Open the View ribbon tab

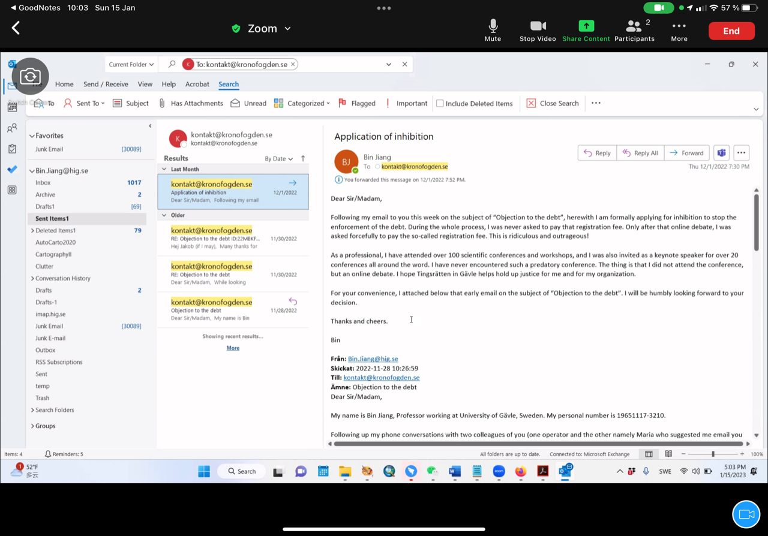[x=145, y=84]
